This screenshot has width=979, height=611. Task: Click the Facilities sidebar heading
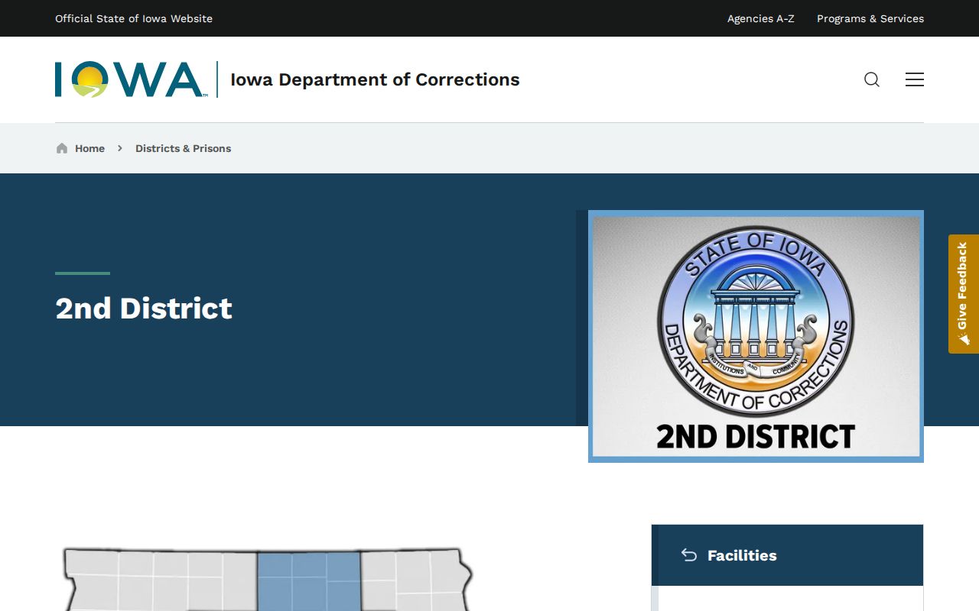[742, 555]
